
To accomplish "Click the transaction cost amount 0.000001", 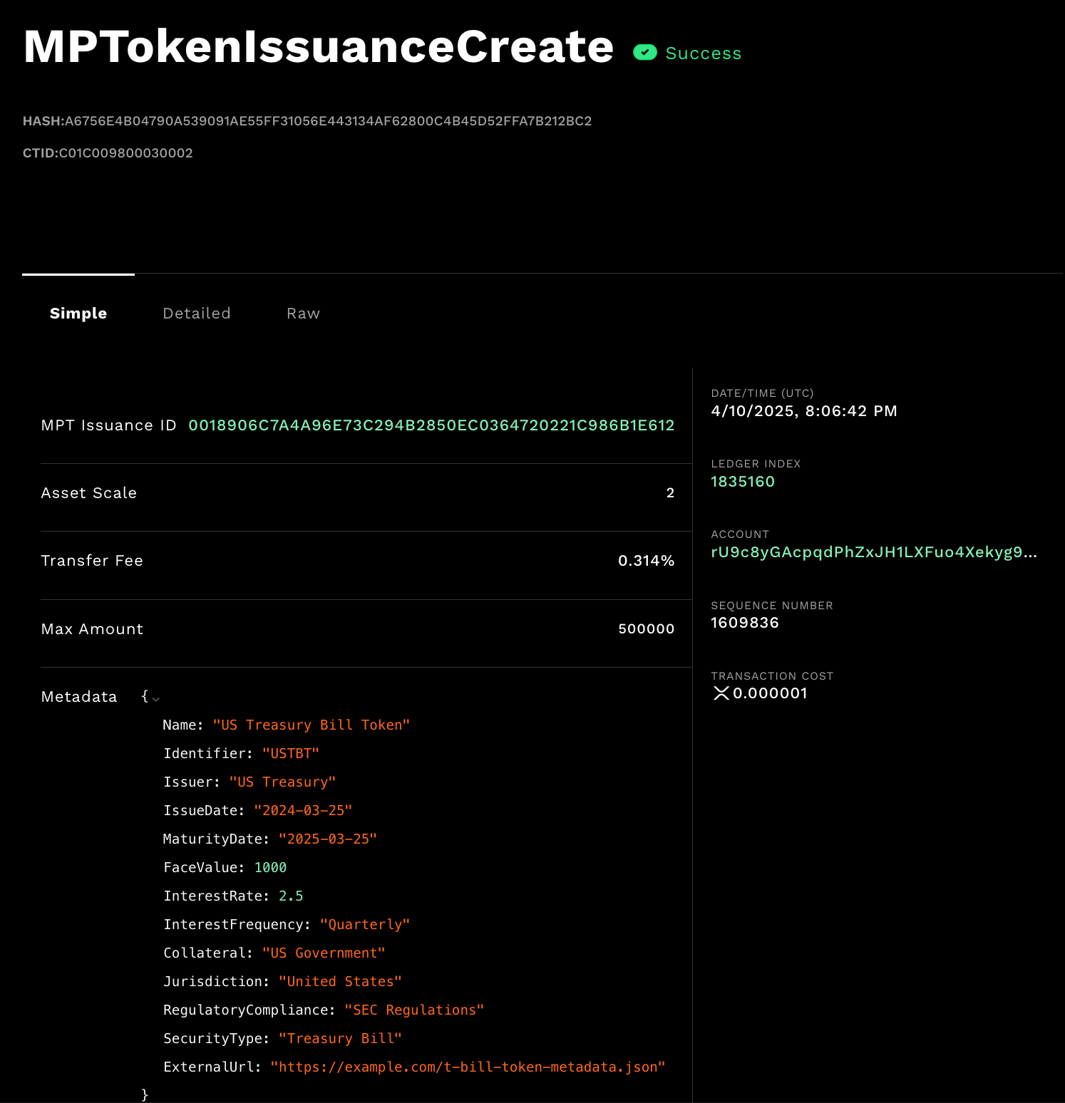I will click(770, 693).
